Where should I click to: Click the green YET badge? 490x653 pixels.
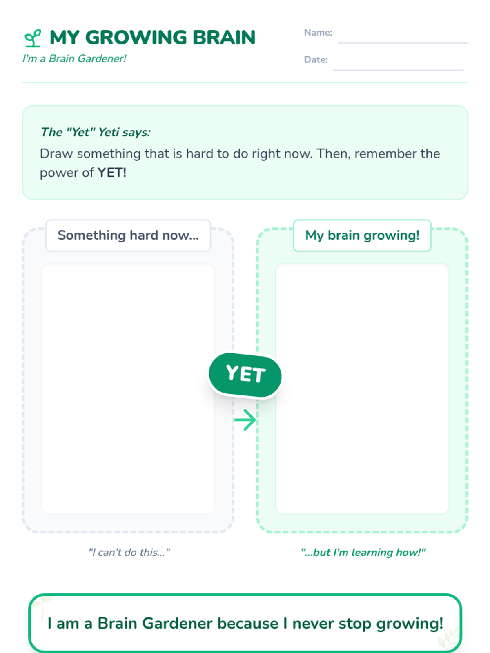[245, 375]
